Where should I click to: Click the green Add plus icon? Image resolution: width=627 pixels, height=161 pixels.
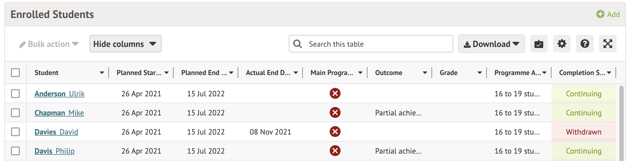[600, 14]
